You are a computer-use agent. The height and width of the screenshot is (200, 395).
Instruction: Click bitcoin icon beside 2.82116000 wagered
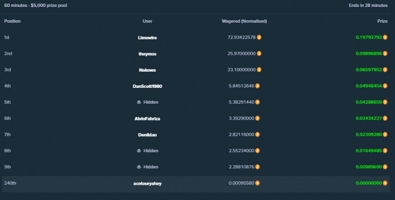point(257,134)
